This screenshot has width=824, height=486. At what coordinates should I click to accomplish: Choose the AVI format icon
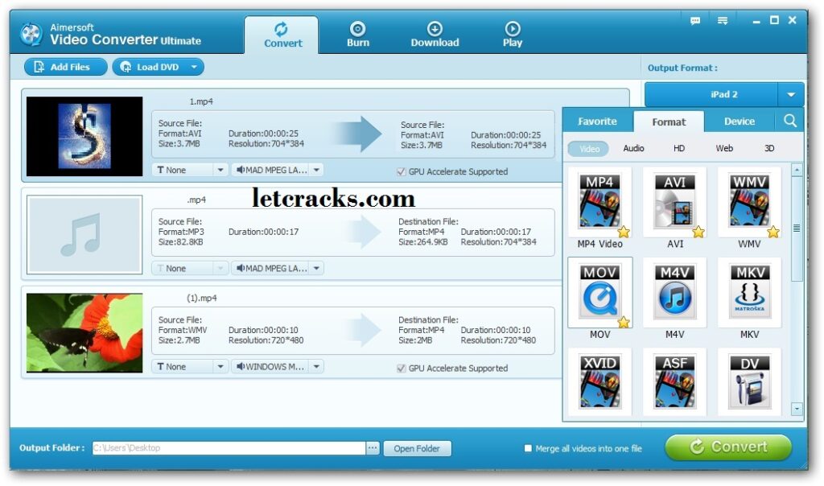pos(675,202)
